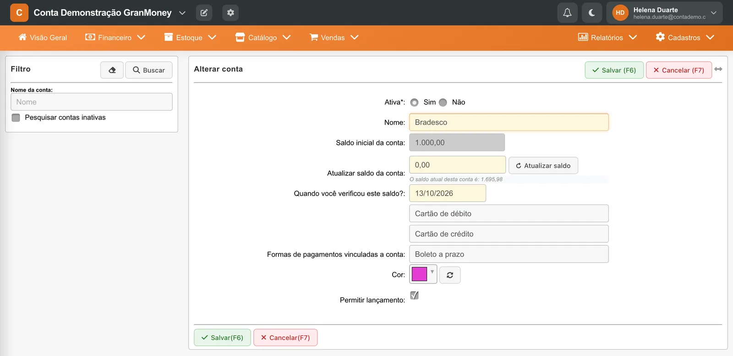Image resolution: width=733 pixels, height=356 pixels.
Task: Reset color with the refresh icon button
Action: tap(450, 275)
